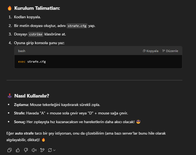Expand the chevron next to the regenerate icon

click(54, 150)
